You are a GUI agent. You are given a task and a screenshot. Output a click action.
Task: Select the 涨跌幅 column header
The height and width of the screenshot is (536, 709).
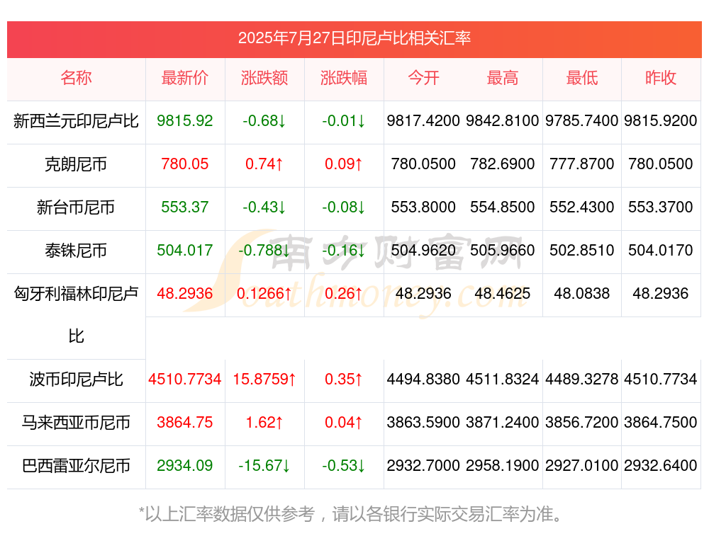(344, 78)
